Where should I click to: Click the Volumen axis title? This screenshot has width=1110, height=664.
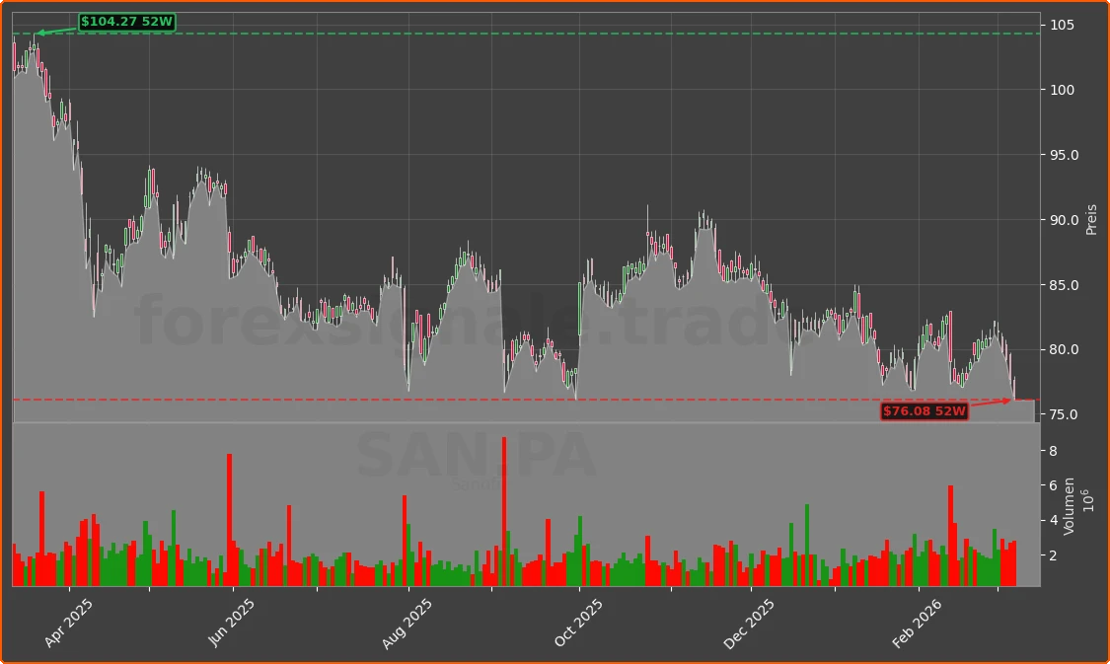tap(1069, 505)
